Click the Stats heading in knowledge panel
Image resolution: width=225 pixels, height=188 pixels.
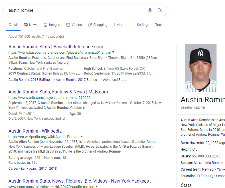click(x=186, y=185)
